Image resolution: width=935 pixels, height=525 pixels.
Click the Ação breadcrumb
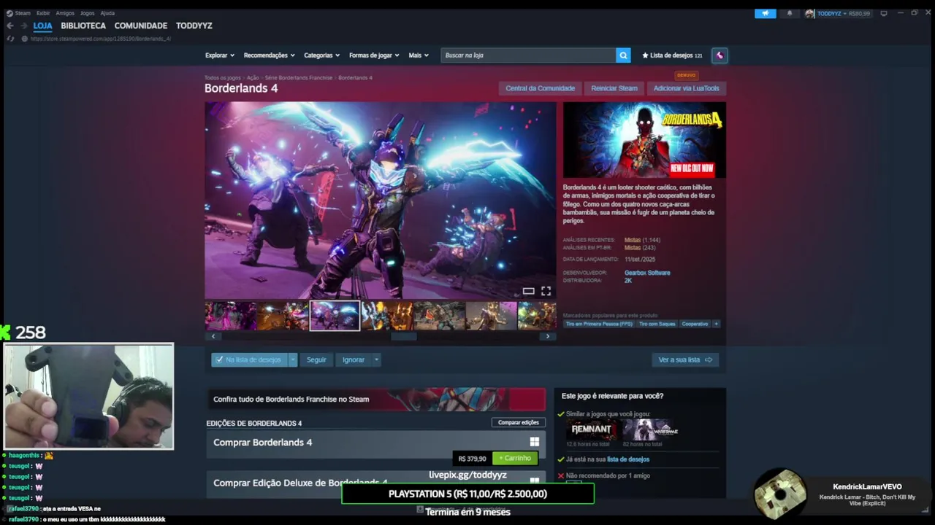(x=253, y=77)
